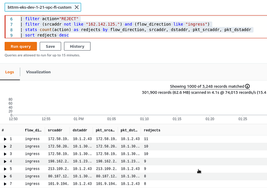Click dstaddr 10.1.23... in row 4

(x=82, y=161)
